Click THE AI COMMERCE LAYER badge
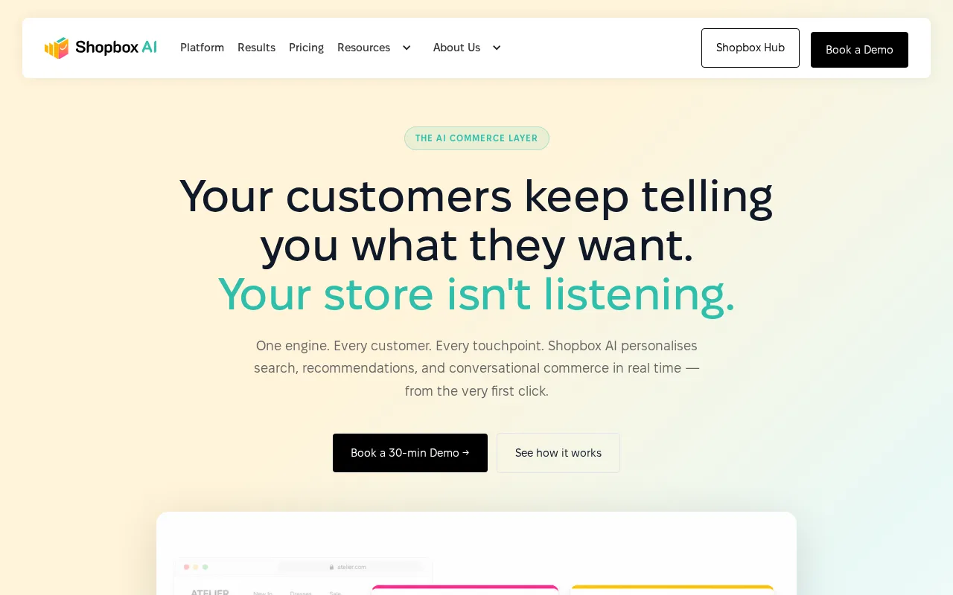 tap(476, 138)
